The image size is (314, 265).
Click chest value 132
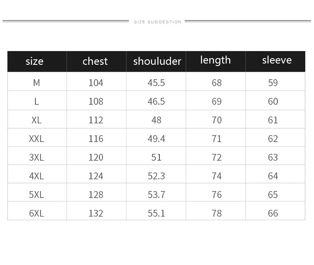tap(95, 213)
